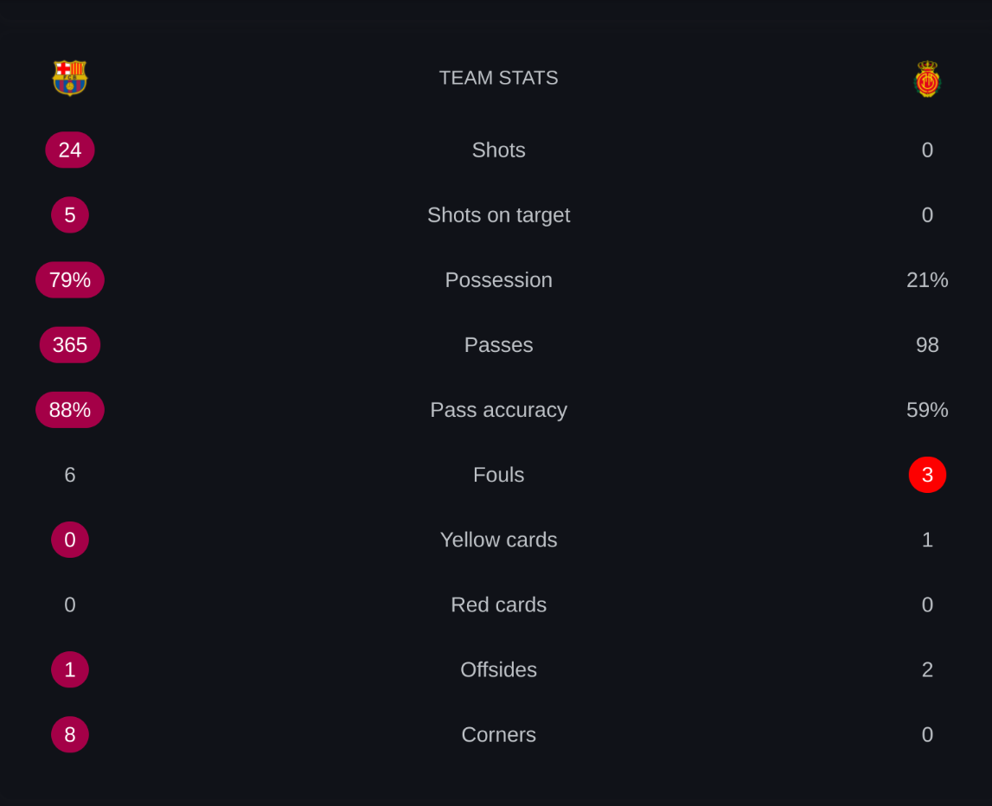Click the red 3 fouls badge
This screenshot has width=992, height=806.
(927, 475)
